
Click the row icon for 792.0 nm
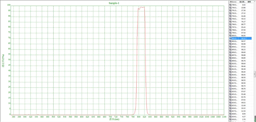(x=231, y=13)
